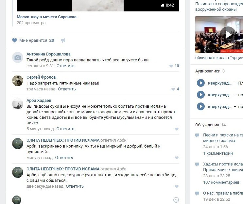
Task: Like the 'нецензурное ругательство' reply heart
Action: point(177,186)
